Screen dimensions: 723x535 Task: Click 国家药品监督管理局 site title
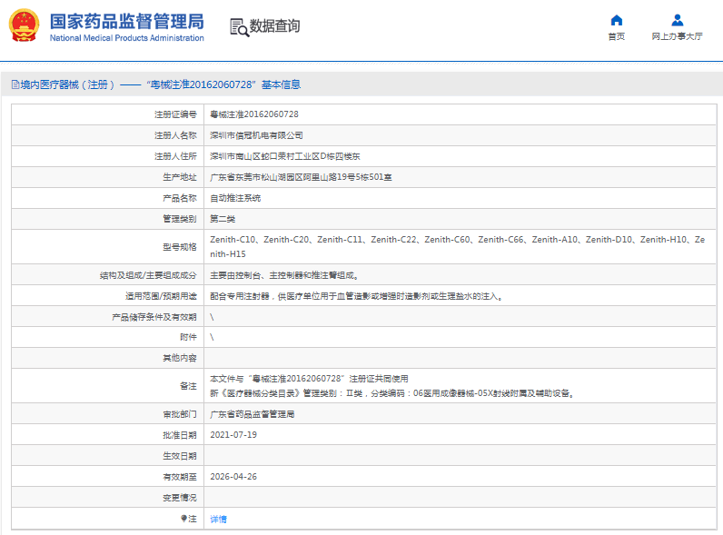(x=126, y=21)
